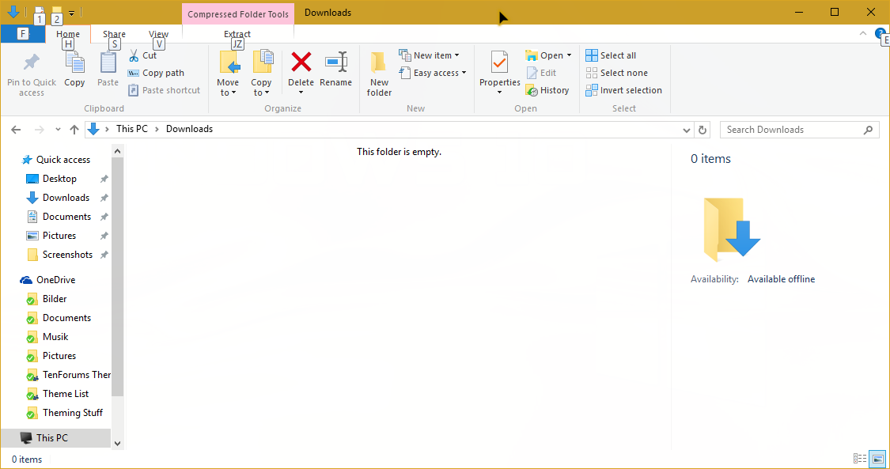This screenshot has width=890, height=469.
Task: Select OneDrive in navigation pane
Action: [55, 280]
